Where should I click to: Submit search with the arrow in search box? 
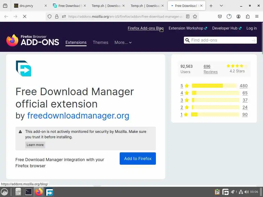(253, 40)
